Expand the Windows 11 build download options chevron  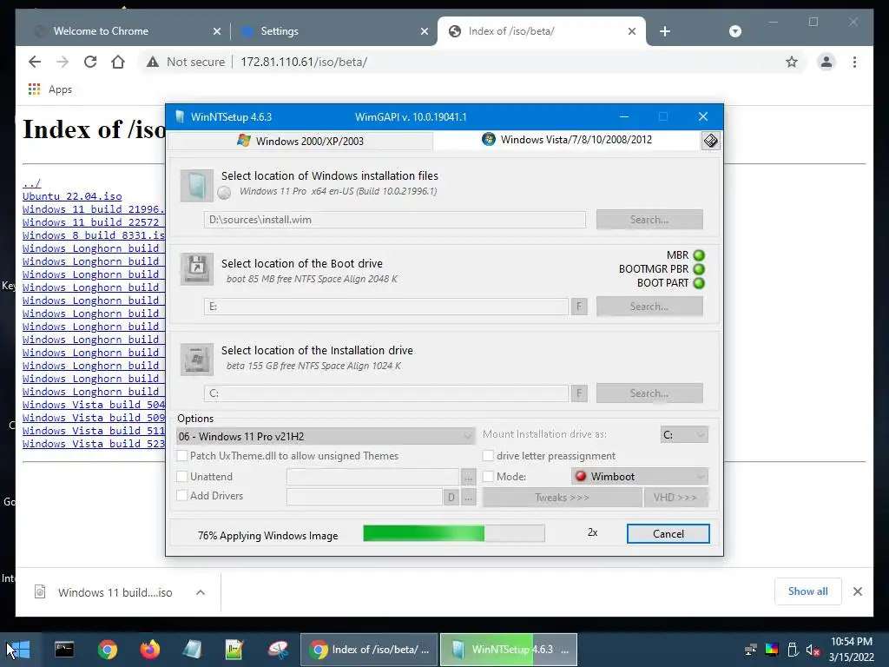(x=201, y=592)
